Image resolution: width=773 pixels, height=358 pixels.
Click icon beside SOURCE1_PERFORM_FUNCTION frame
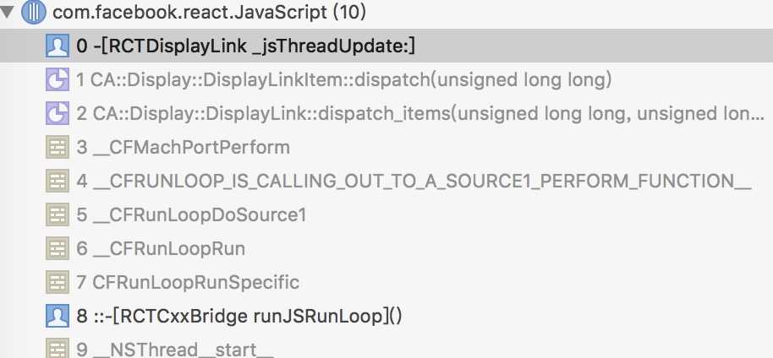tap(57, 182)
